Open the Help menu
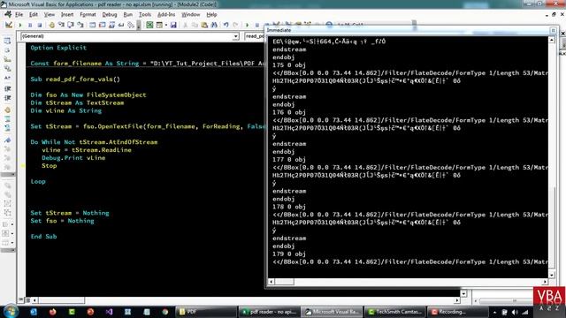This screenshot has width=566, height=318. coord(211,14)
